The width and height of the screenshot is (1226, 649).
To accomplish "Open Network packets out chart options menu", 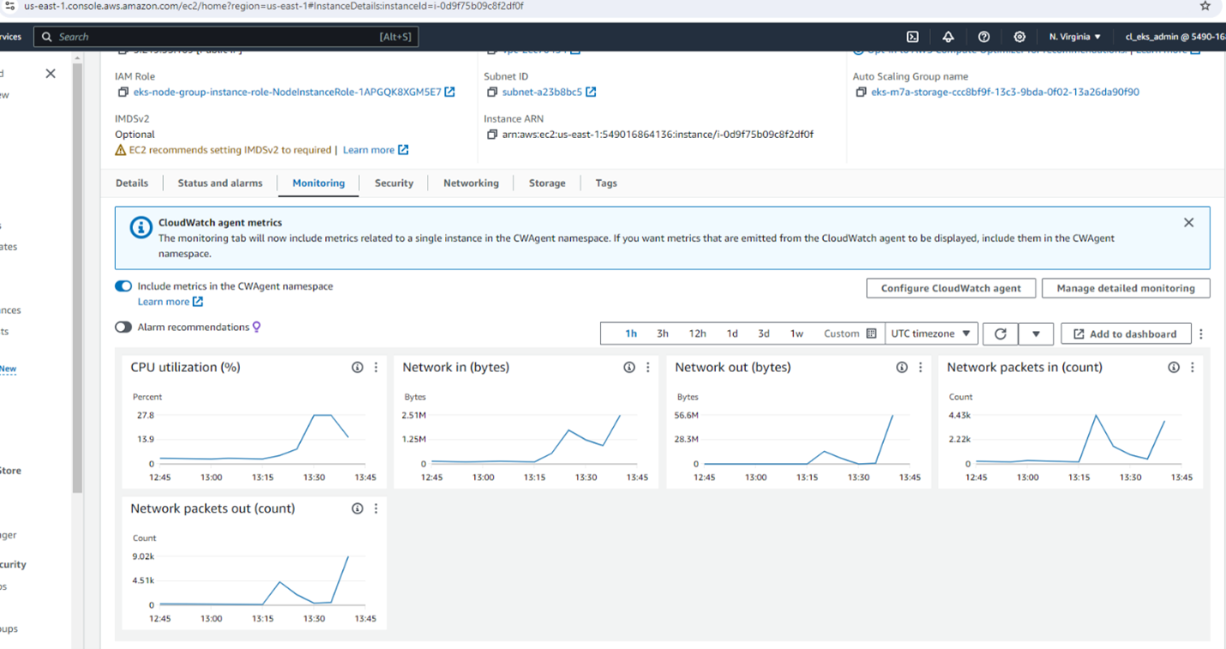I will tap(376, 508).
